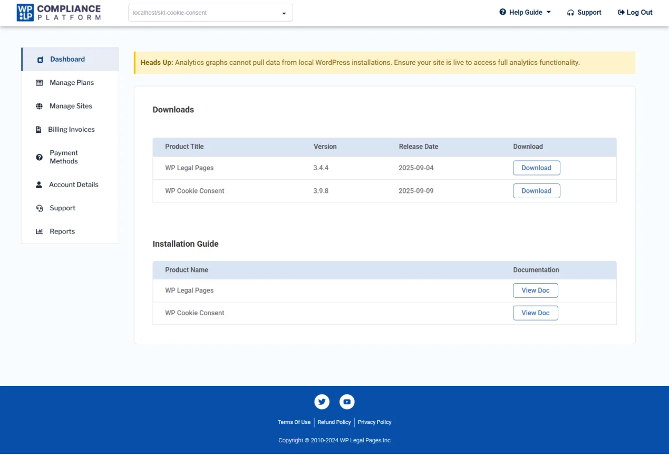Click the Log Out arrow icon

(x=621, y=12)
